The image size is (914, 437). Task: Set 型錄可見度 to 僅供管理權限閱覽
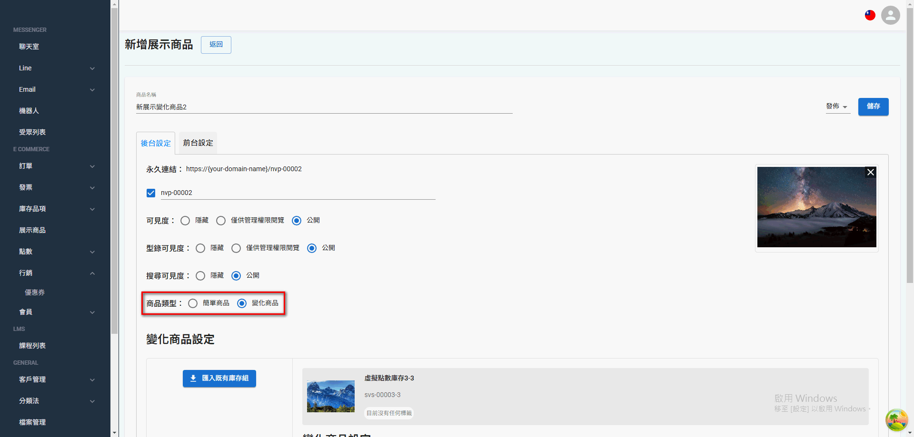(236, 248)
